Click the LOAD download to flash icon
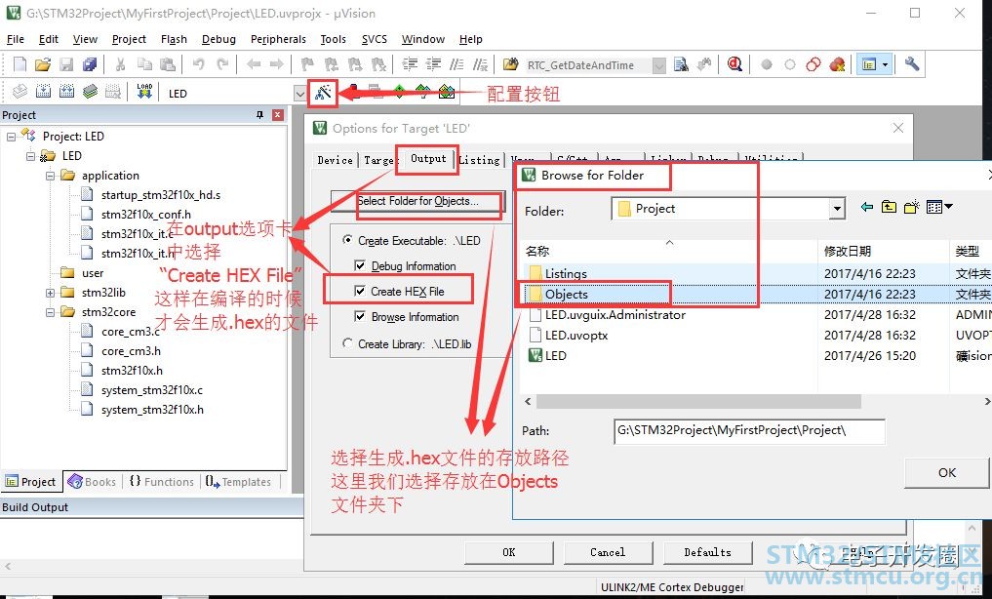 pos(144,92)
